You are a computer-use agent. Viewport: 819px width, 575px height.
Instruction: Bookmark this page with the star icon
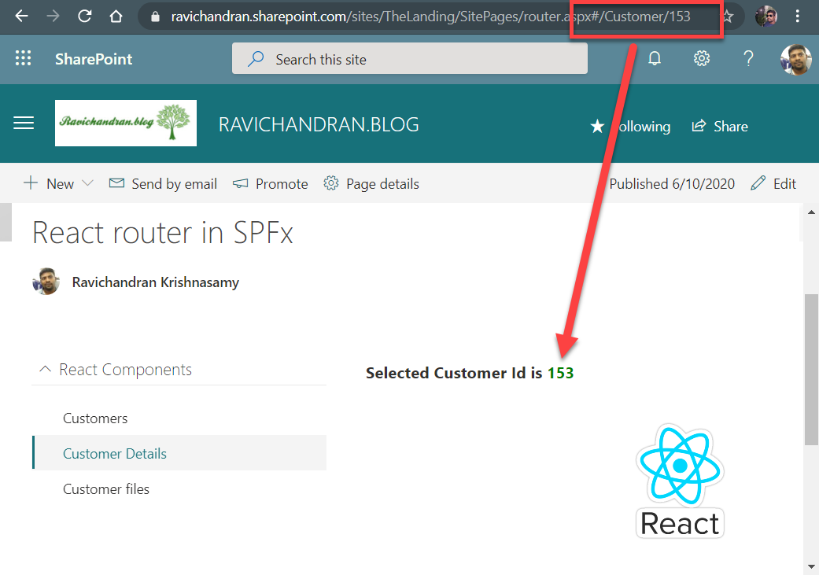728,16
